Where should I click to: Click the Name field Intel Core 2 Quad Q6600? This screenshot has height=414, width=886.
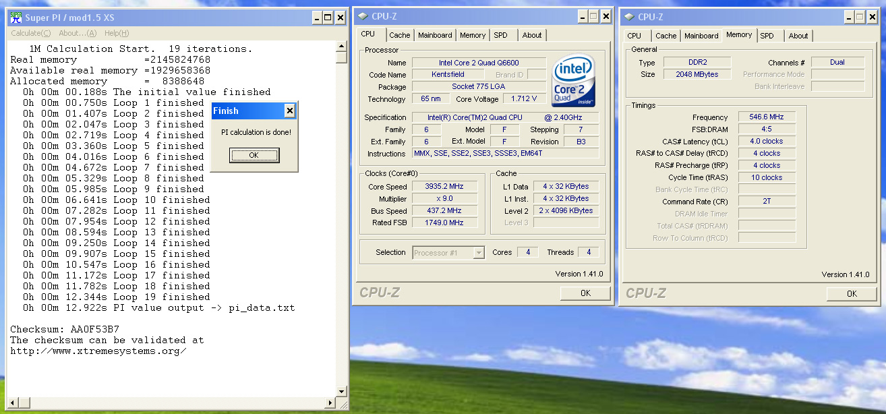[479, 63]
